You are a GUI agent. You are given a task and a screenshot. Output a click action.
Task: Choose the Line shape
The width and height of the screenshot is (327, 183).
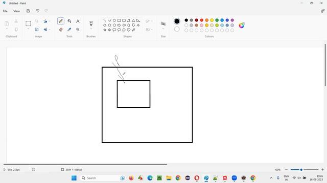coord(105,20)
